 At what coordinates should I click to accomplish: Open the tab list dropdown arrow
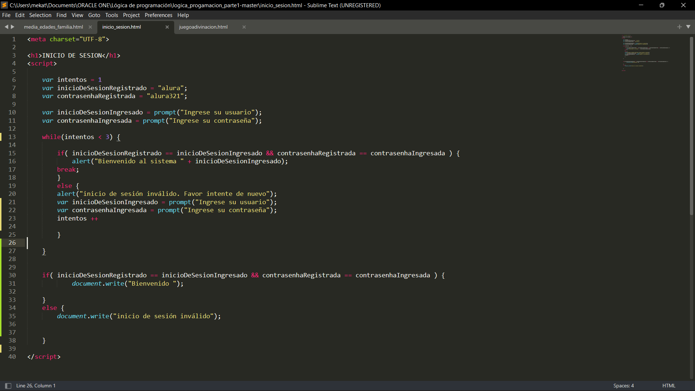point(688,27)
